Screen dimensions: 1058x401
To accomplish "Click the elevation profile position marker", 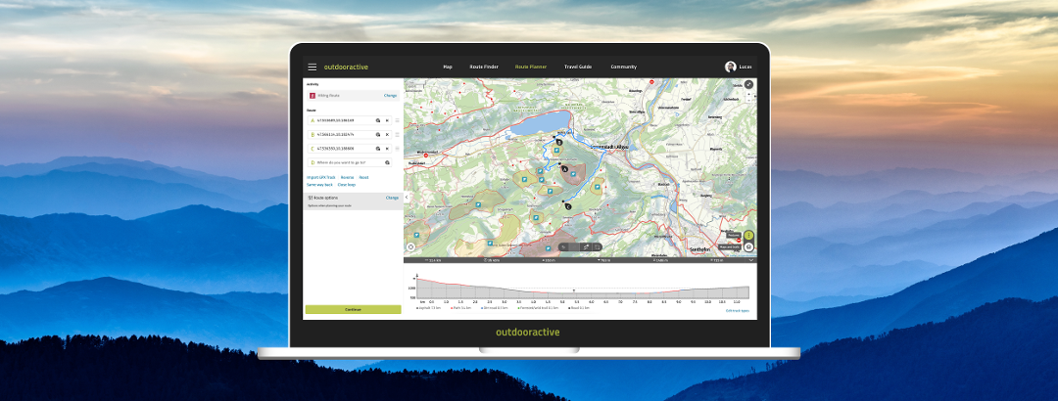I will [x=574, y=290].
